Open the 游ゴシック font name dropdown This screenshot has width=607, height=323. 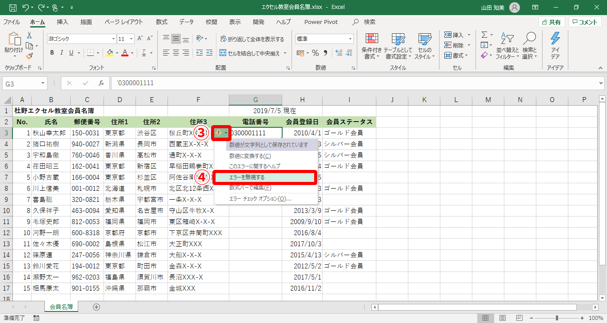point(112,39)
